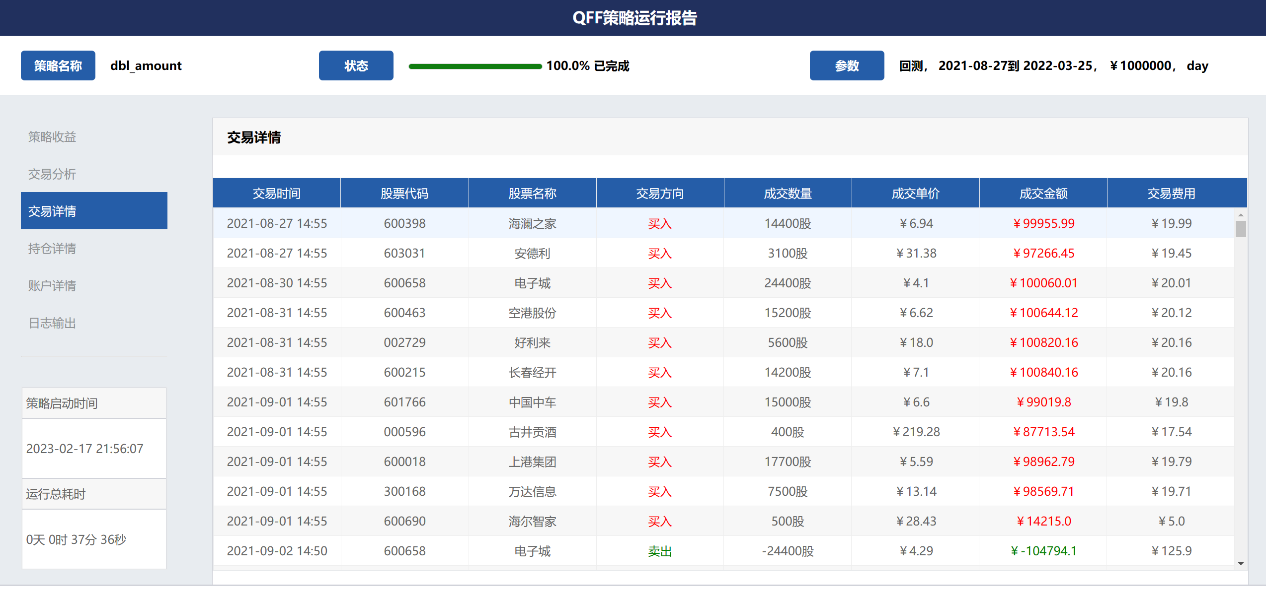Click the 成交金额 column header
Image resolution: width=1266 pixels, height=594 pixels.
tap(1043, 193)
